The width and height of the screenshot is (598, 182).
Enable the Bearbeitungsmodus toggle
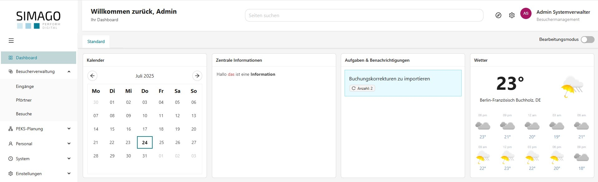(x=587, y=40)
